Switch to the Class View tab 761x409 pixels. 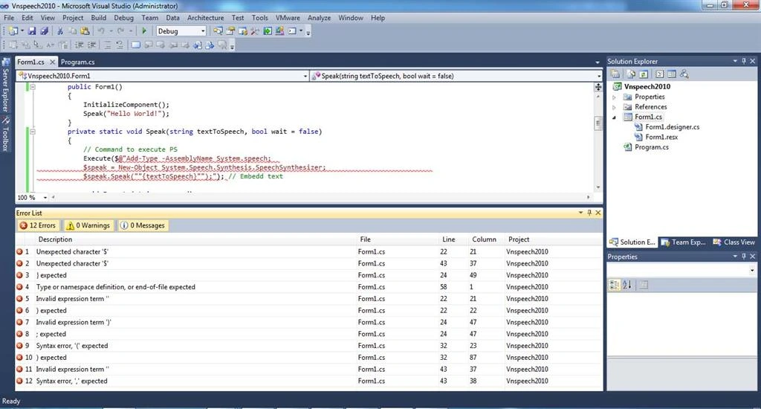734,242
